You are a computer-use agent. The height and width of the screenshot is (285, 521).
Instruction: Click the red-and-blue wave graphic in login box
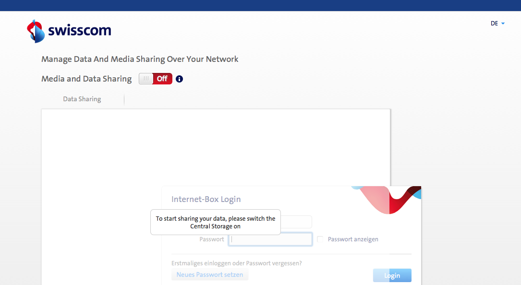pos(388,198)
